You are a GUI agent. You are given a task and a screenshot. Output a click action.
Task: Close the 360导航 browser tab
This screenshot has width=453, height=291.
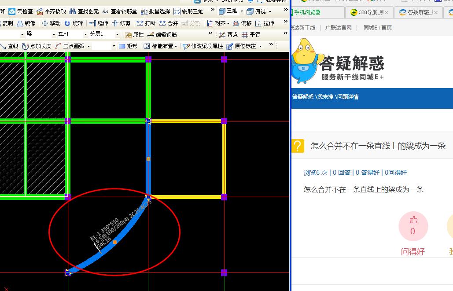387,12
